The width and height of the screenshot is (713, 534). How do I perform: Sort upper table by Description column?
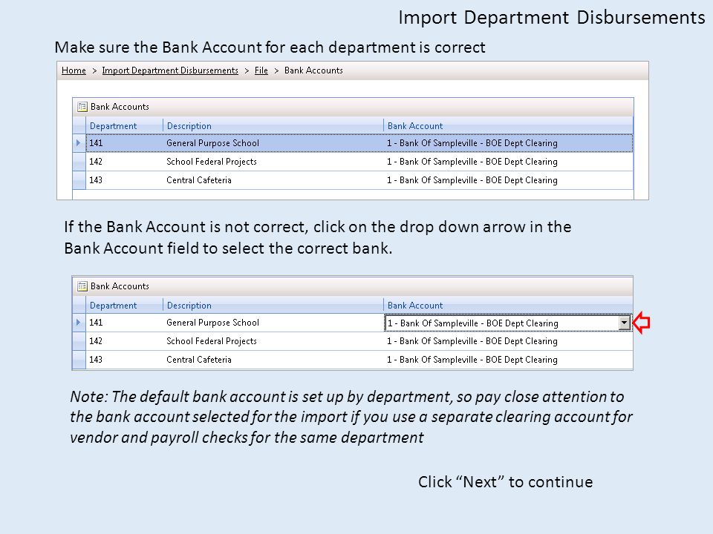[273, 126]
